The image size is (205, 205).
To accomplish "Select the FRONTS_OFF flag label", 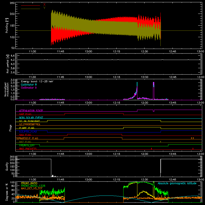I will [27, 145].
